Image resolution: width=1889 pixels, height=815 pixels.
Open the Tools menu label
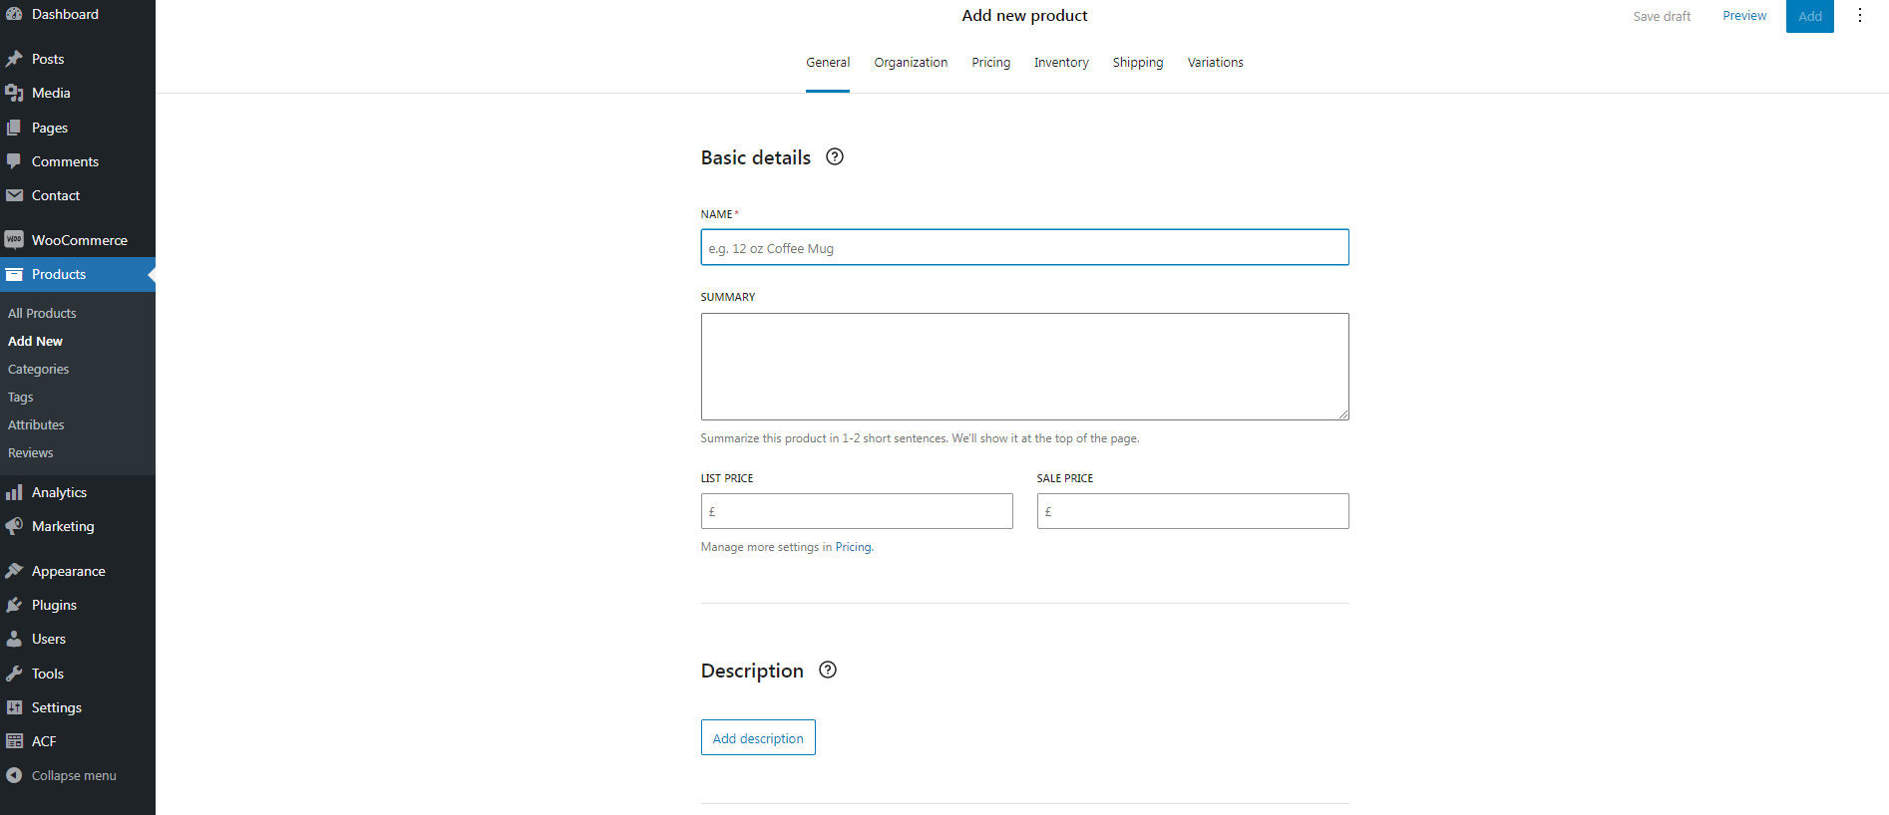click(x=48, y=674)
